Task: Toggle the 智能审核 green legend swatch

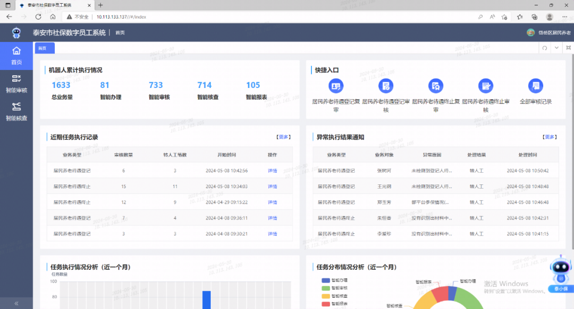Action: point(326,288)
